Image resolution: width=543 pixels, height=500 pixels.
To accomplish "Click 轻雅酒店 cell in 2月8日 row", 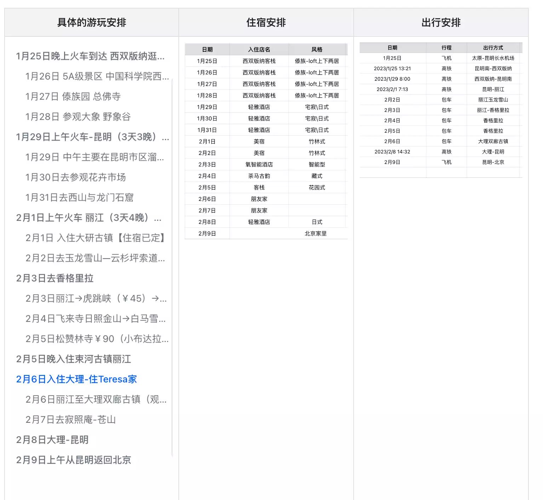I will pyautogui.click(x=259, y=222).
